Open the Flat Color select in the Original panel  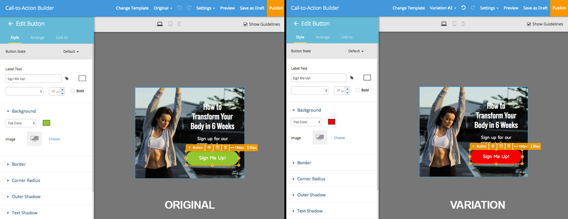click(21, 123)
